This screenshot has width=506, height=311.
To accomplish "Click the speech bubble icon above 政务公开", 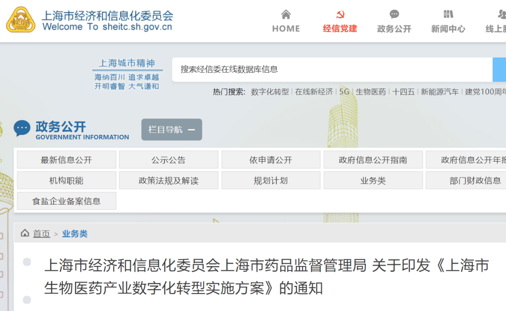I will point(394,14).
